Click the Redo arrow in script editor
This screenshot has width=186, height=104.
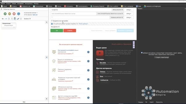(x=6, y=19)
